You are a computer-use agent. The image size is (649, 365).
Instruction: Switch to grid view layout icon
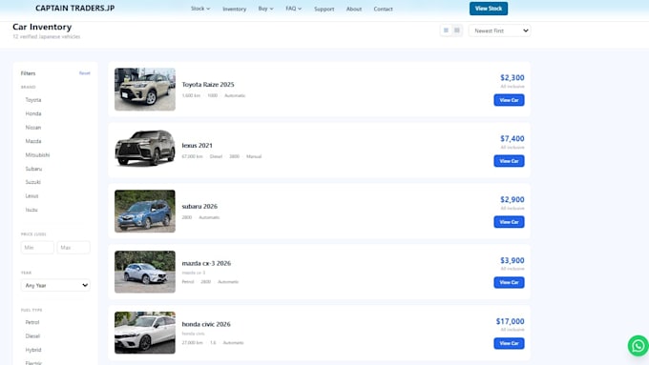point(457,30)
